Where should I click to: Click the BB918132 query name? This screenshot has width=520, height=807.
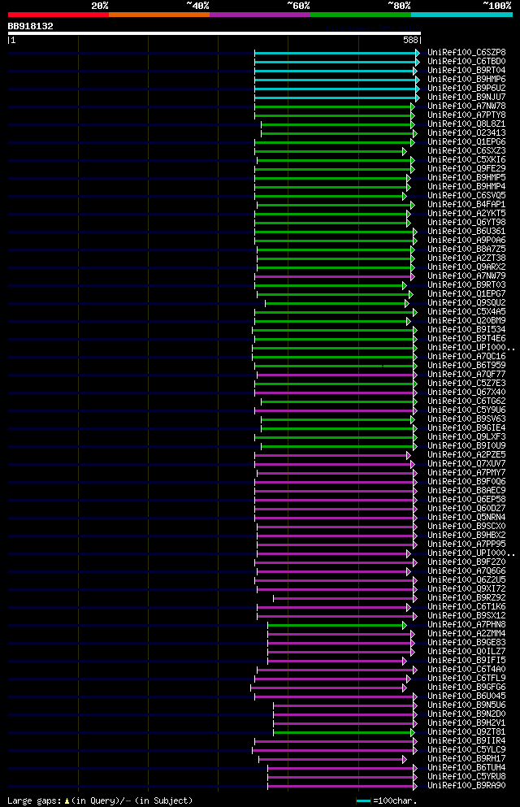click(x=30, y=26)
